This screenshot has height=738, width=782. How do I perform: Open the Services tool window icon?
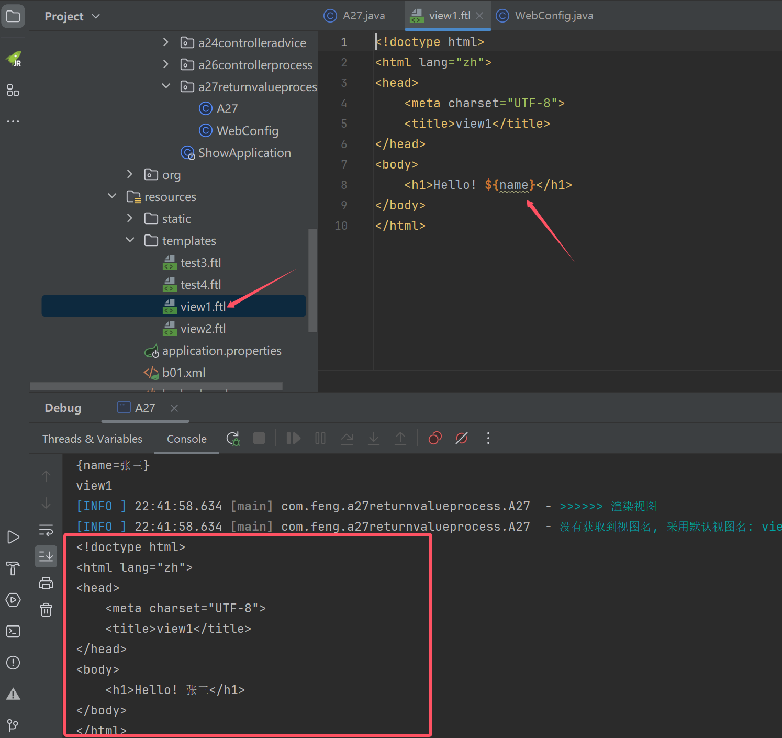tap(13, 600)
